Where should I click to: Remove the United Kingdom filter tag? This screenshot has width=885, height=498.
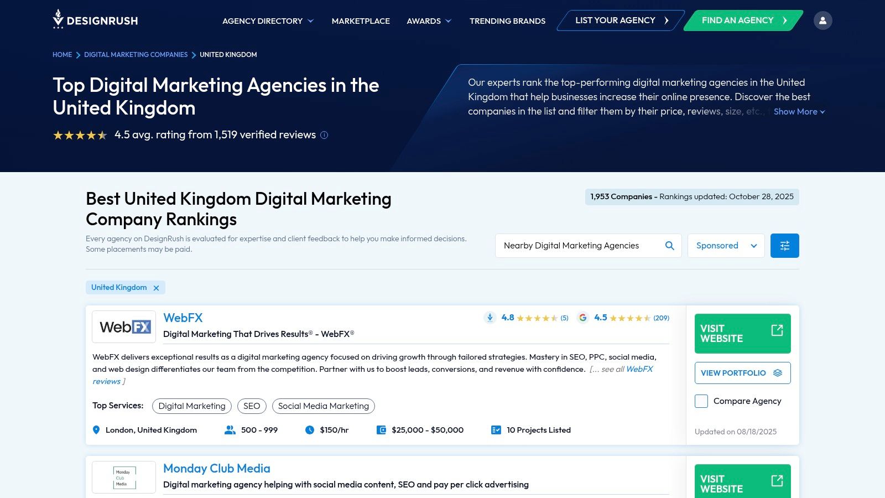(156, 288)
